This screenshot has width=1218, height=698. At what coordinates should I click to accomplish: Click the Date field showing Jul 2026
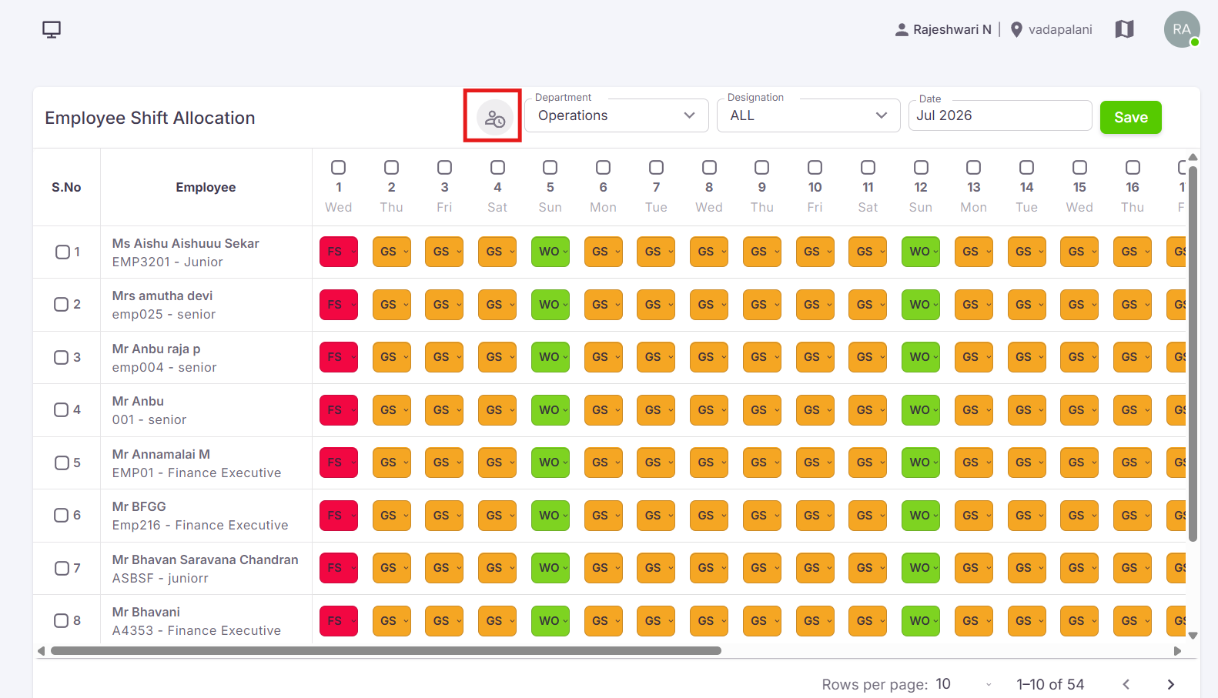coord(1000,115)
